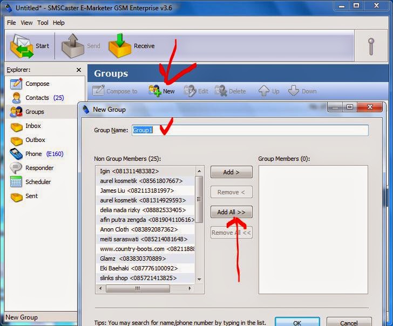Screen dimensions: 393x326
Task: Click the Group Name input field
Action: point(250,130)
